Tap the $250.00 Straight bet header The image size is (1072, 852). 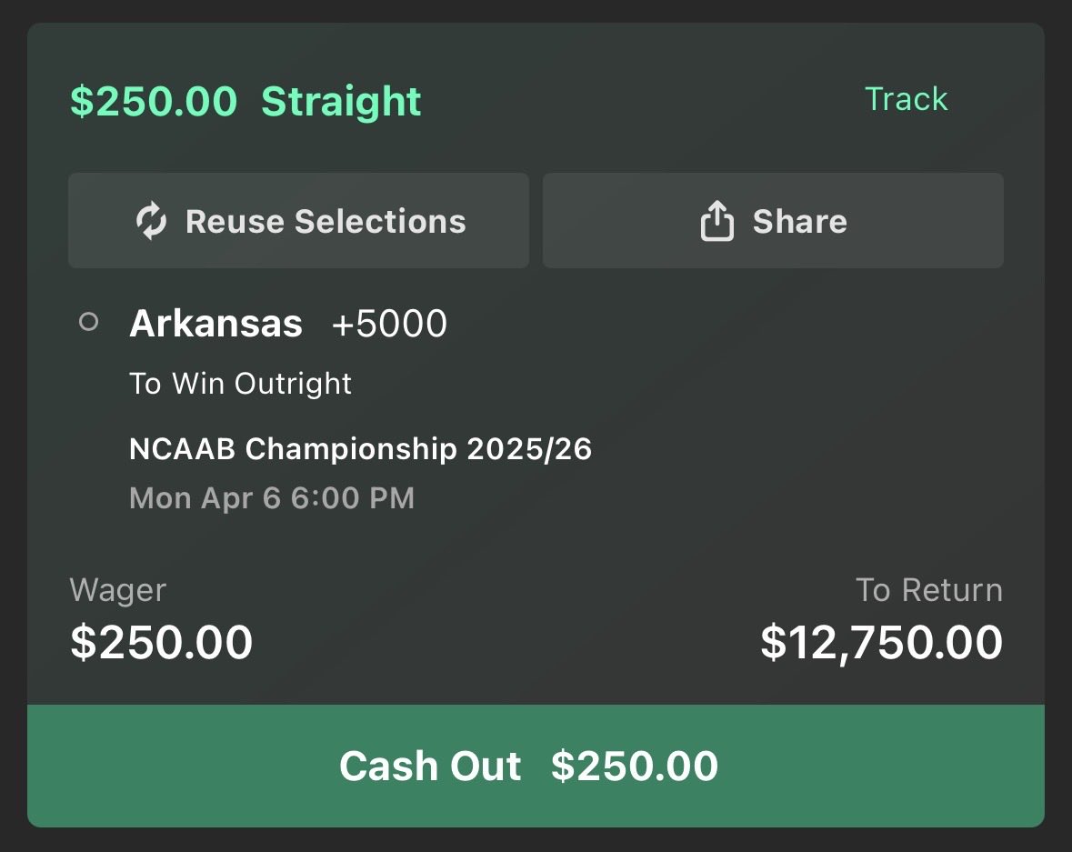[x=245, y=101]
